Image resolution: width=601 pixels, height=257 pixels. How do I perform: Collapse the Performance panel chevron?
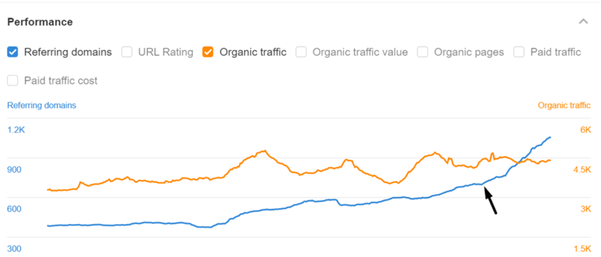pyautogui.click(x=583, y=21)
